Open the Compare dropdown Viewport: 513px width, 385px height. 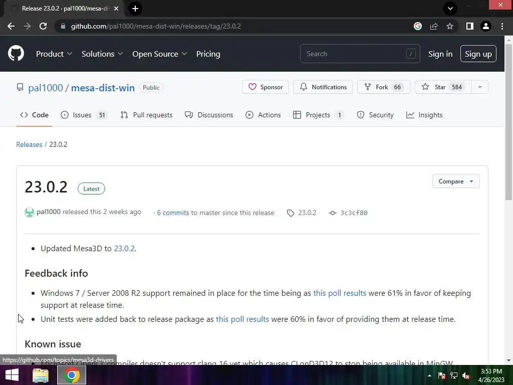[x=456, y=181]
